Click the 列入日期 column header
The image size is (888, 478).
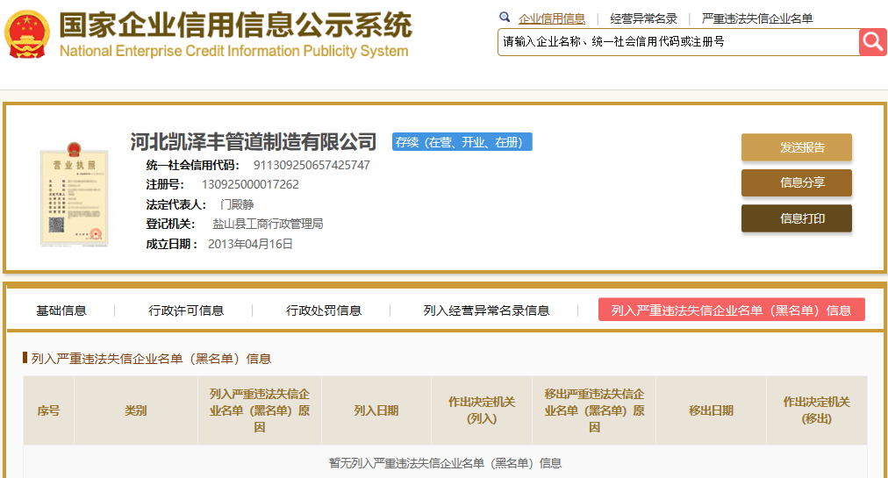[x=376, y=410]
